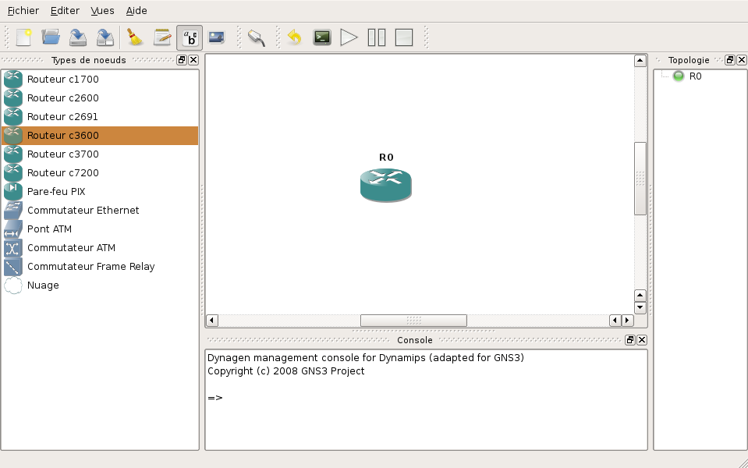Viewport: 748px width, 468px height.
Task: Select Commutateur ATM node type
Action: pos(100,247)
